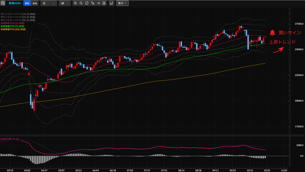Select ボリンジャーバンド (1.0, 25, 終値) indicator label
Screen dimensions: 305x172
click(18, 14)
